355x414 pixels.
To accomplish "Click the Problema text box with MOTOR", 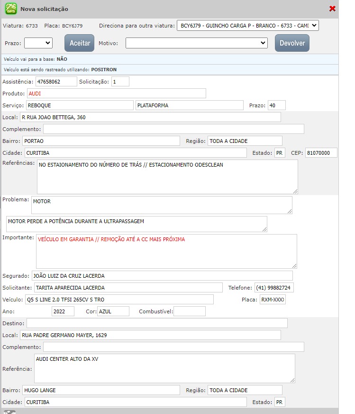I will (162, 205).
